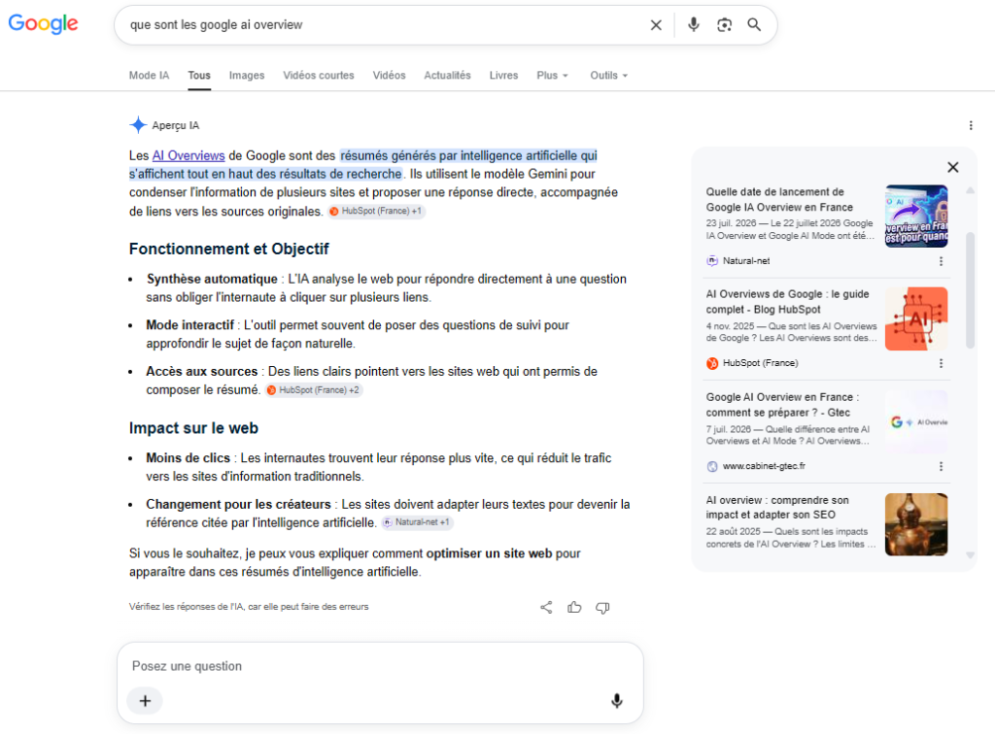
Task: Close the sources side panel
Action: coord(952,167)
